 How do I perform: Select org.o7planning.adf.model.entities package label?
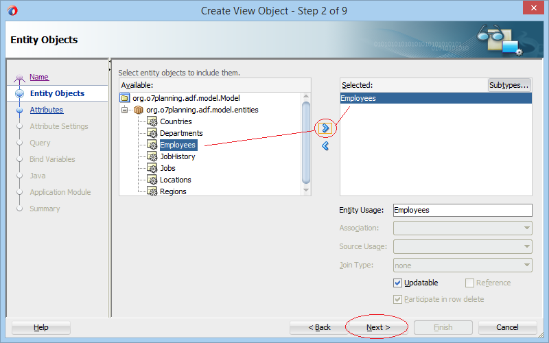click(202, 110)
